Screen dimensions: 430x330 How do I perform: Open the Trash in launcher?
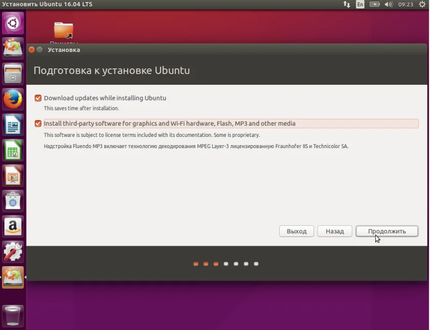pyautogui.click(x=13, y=316)
